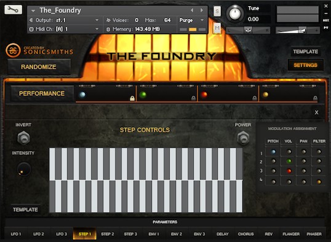
Task: Select the STEP 1 tab
Action: [x=85, y=234]
